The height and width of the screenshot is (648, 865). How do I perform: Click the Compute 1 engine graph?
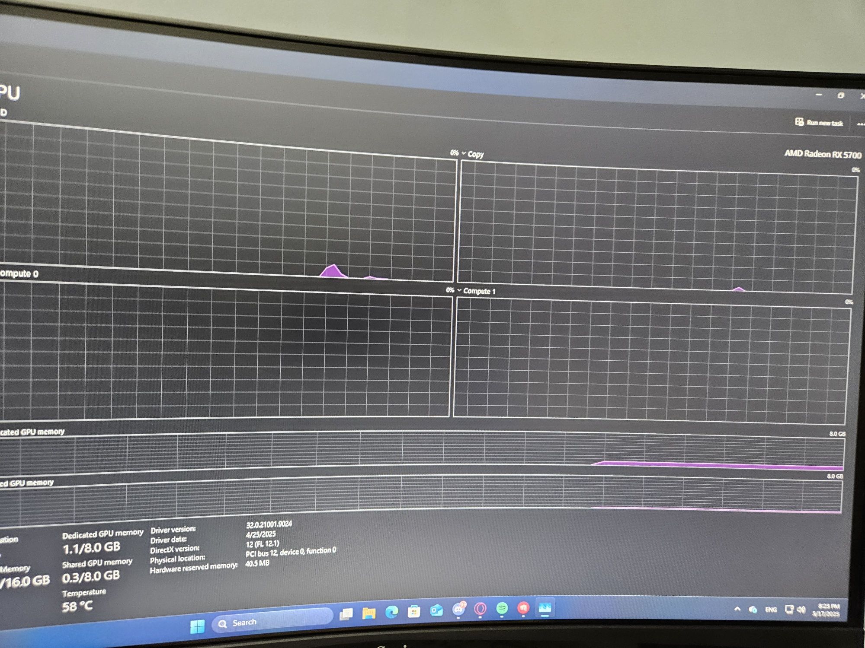point(652,361)
